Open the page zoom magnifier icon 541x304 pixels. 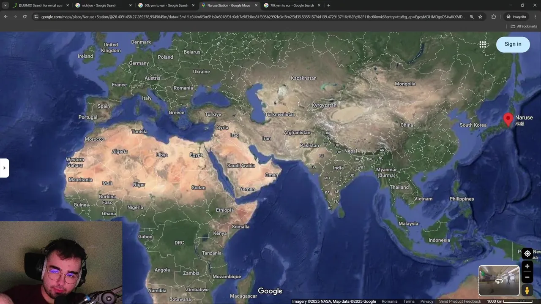tap(471, 17)
